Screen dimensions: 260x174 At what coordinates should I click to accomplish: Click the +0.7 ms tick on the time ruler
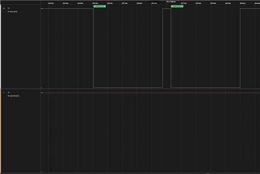124,3
